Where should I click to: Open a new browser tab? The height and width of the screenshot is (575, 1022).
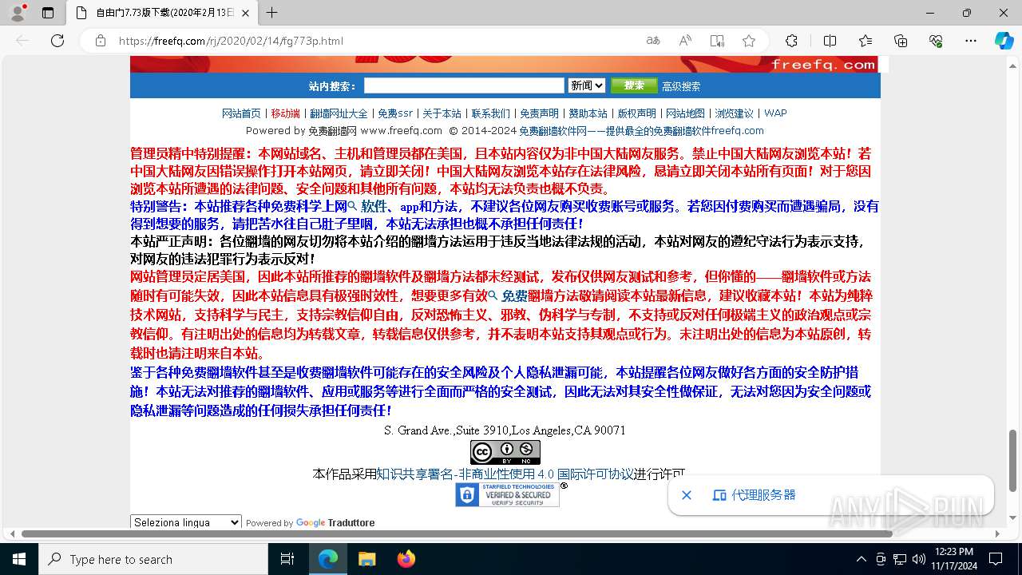point(272,13)
